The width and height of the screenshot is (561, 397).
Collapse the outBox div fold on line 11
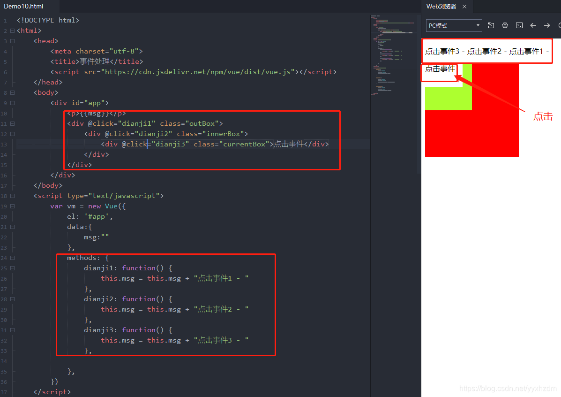click(x=13, y=123)
